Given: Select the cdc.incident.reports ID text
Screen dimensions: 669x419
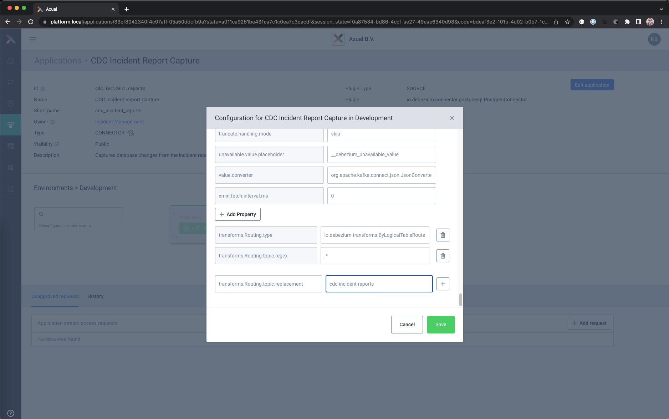Looking at the screenshot, I should click(x=120, y=88).
